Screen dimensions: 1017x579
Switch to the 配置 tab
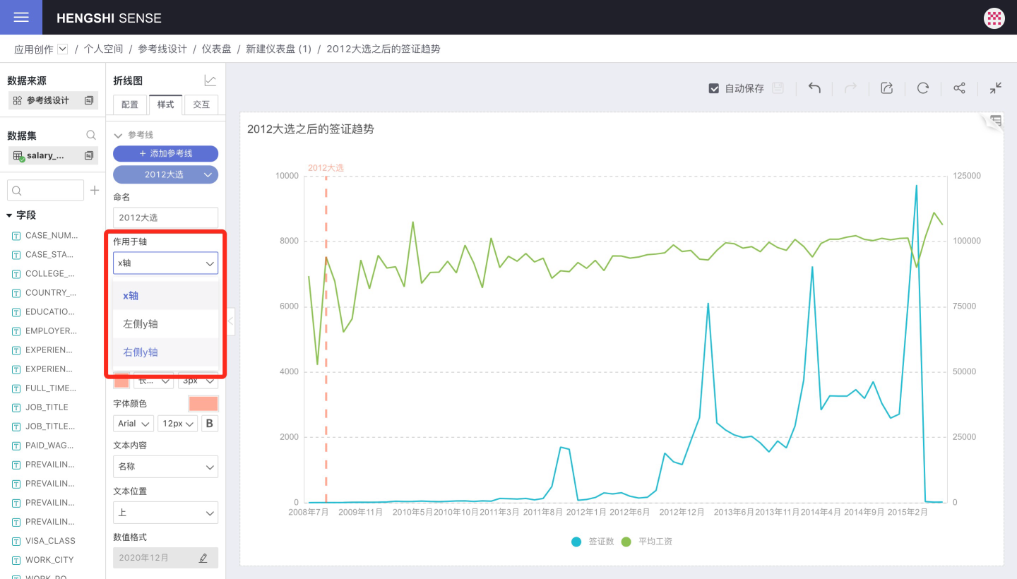click(x=130, y=105)
